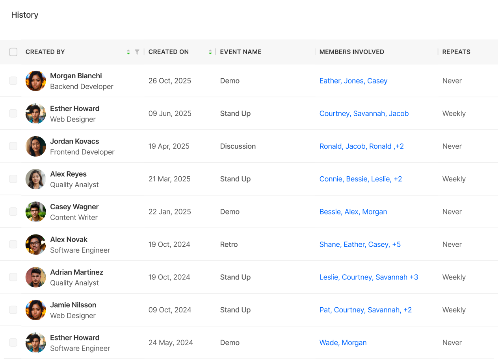
Task: Click Casey Wagner's avatar
Action: [36, 212]
